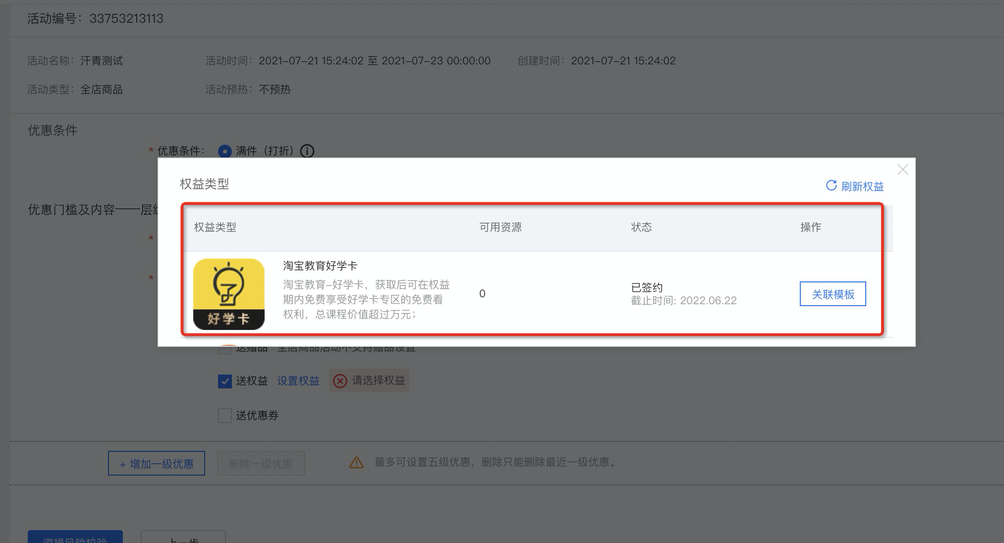Viewport: 1004px width, 543px height.
Task: Click the 刷新权益 link text
Action: [x=862, y=187]
